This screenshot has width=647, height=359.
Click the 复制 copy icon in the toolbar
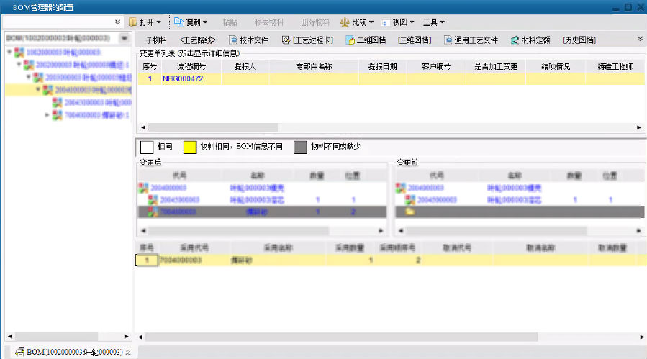(179, 22)
